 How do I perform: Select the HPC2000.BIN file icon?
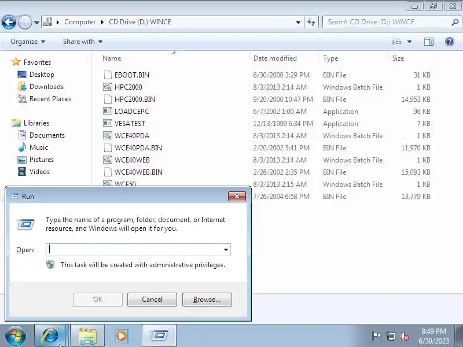(108, 99)
